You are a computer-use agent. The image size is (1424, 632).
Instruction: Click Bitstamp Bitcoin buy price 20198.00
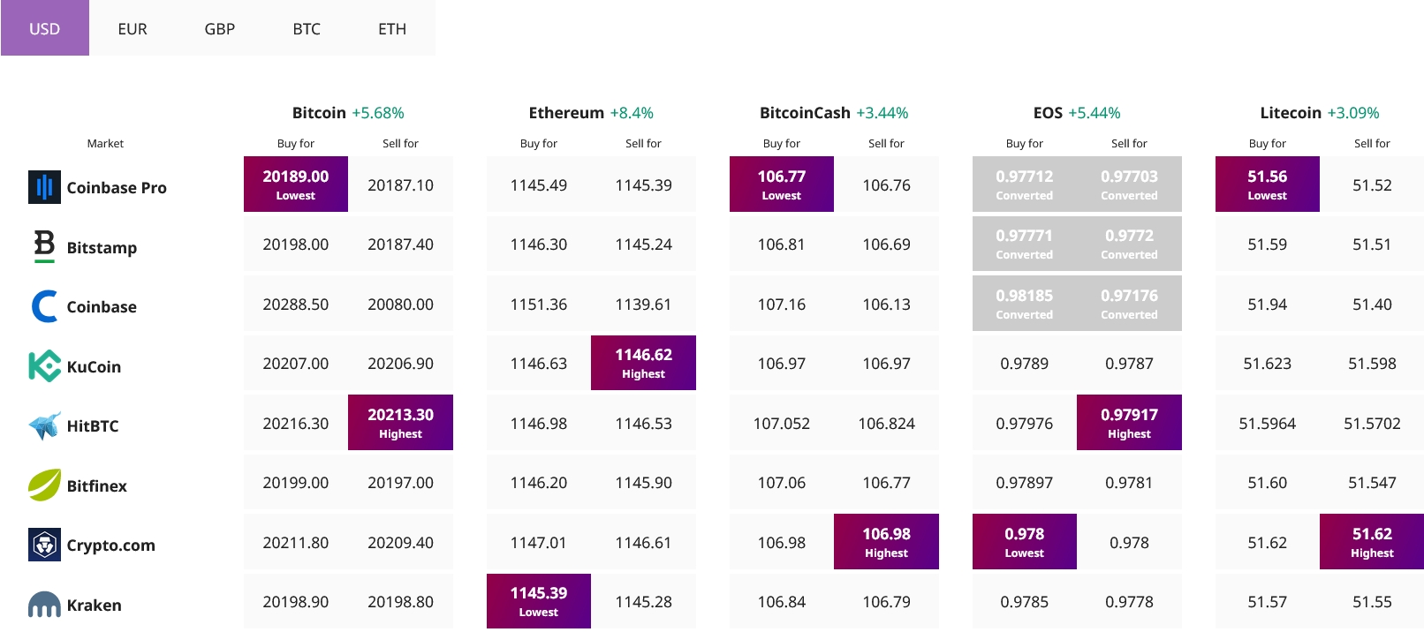tap(296, 245)
